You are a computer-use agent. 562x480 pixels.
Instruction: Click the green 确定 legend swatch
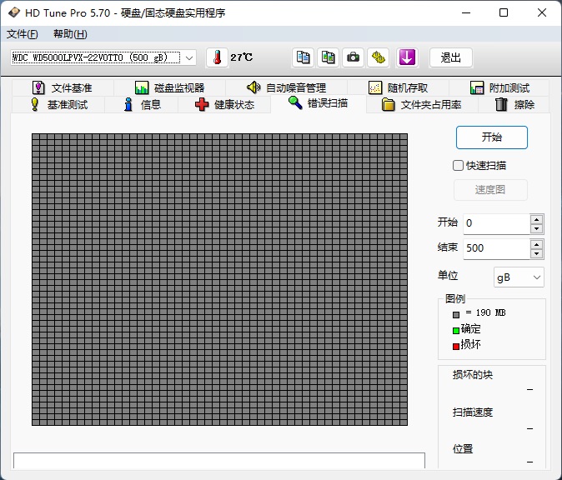click(456, 330)
